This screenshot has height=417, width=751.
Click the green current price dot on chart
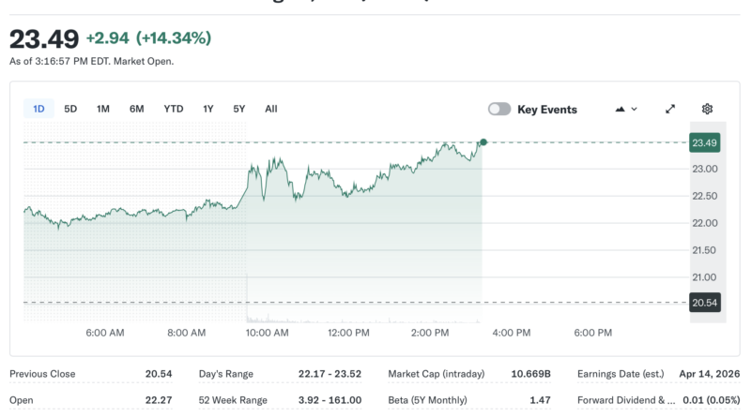pos(483,142)
